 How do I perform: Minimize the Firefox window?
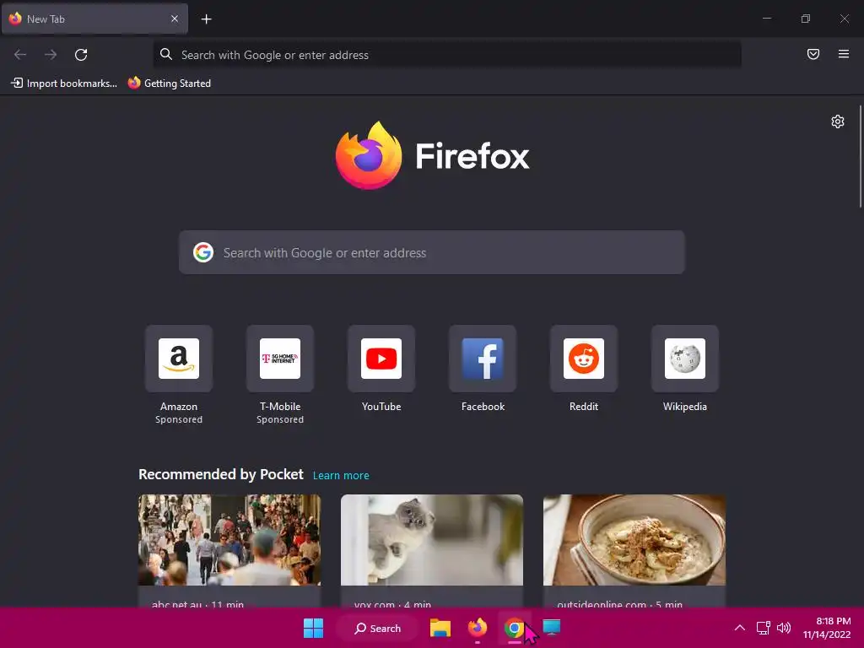pos(766,19)
